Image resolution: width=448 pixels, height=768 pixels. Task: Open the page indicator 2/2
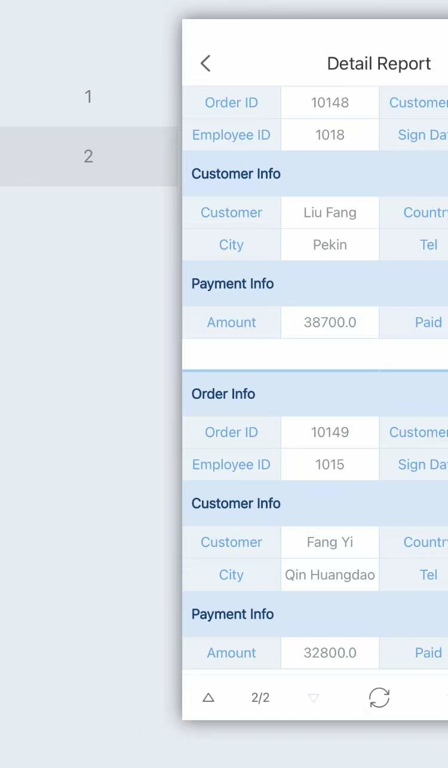point(260,698)
